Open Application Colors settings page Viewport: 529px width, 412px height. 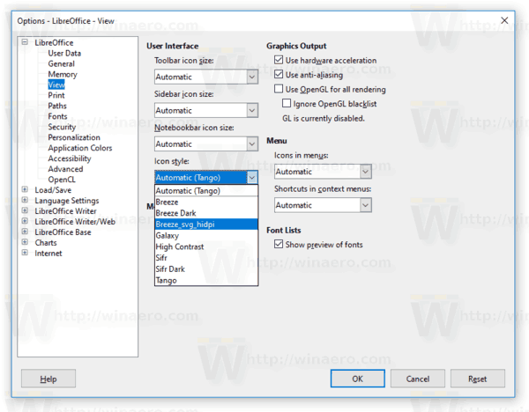(x=80, y=148)
